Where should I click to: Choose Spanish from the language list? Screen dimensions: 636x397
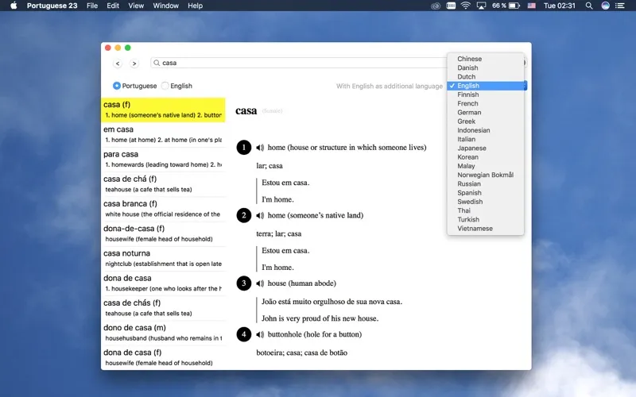tap(486, 193)
